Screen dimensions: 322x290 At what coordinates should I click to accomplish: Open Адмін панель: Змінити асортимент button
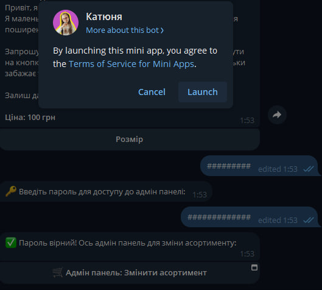pyautogui.click(x=130, y=273)
